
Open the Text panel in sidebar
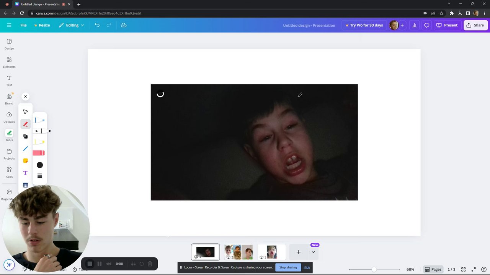click(9, 81)
